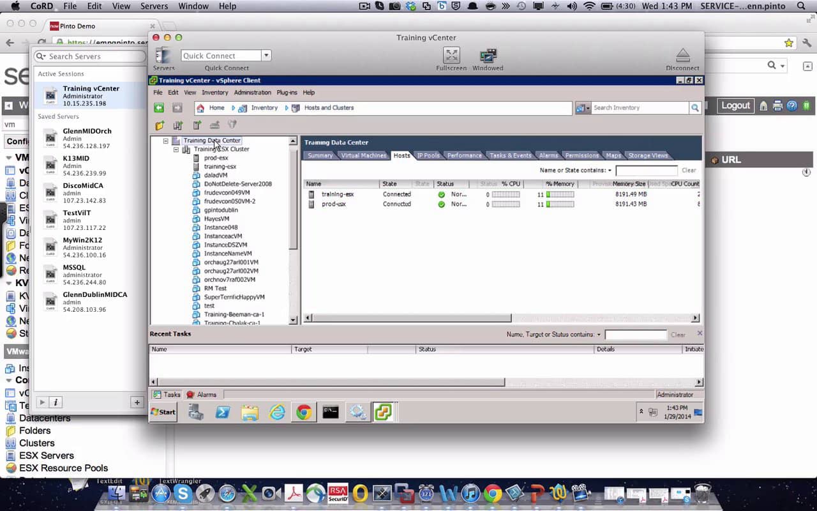Open the Inventory menu in vSphere Client
This screenshot has height=511, width=817.
point(215,93)
